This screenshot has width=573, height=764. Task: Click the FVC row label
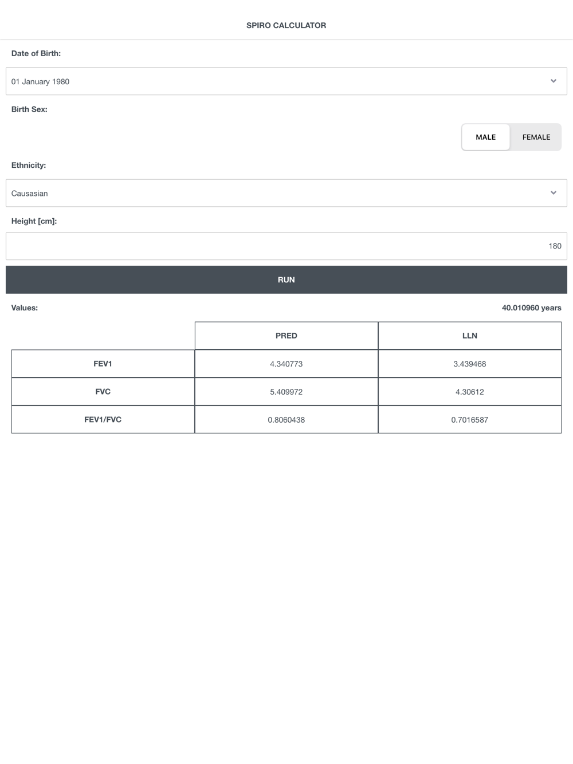point(103,392)
